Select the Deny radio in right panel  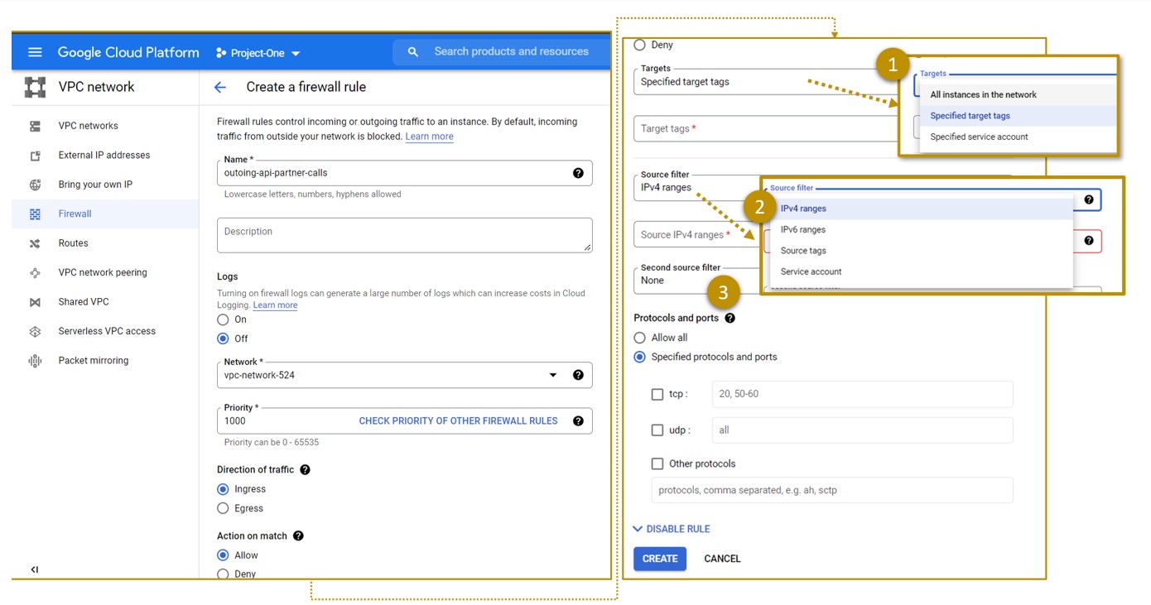pyautogui.click(x=639, y=45)
